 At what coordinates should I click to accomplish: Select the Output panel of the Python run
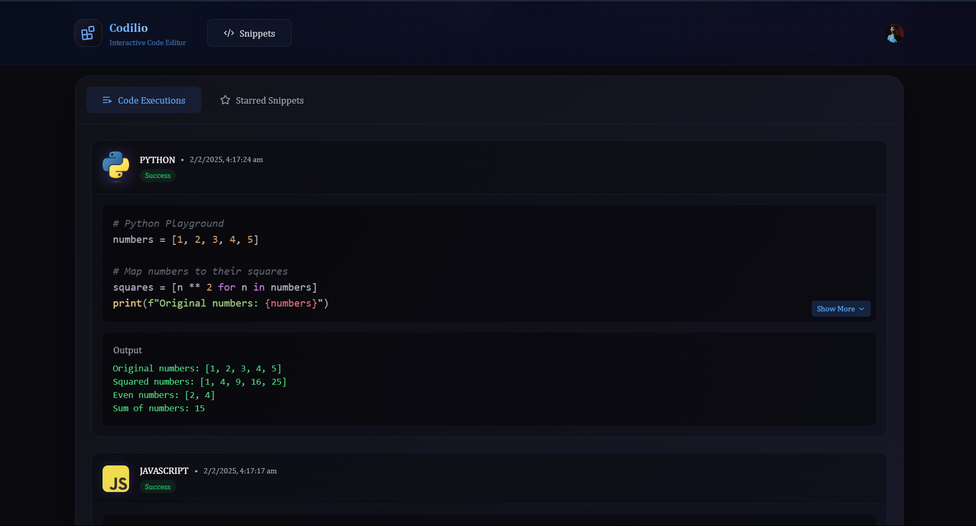(x=488, y=379)
